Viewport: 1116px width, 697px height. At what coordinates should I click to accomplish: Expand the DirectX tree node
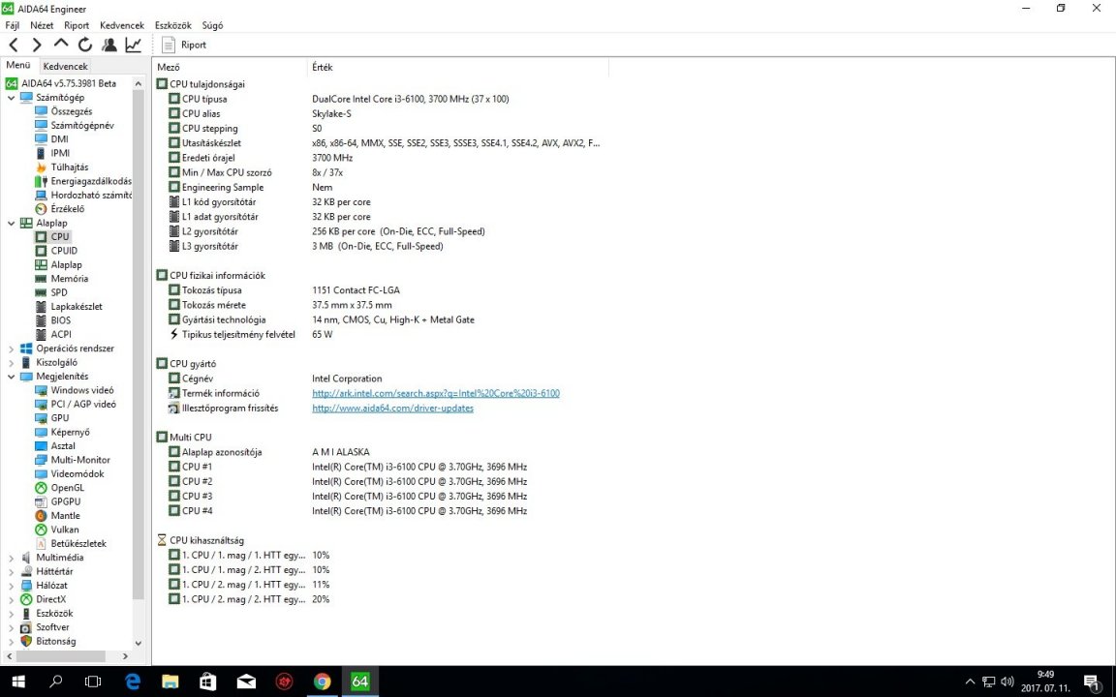point(12,599)
